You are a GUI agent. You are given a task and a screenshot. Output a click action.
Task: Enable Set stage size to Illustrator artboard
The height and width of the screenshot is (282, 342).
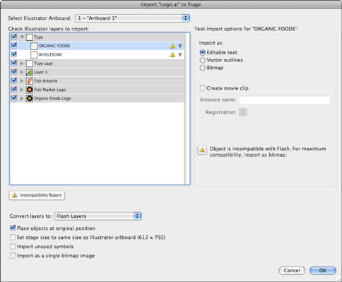click(13, 237)
